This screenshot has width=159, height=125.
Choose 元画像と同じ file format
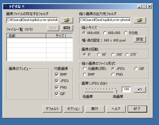click(95, 69)
